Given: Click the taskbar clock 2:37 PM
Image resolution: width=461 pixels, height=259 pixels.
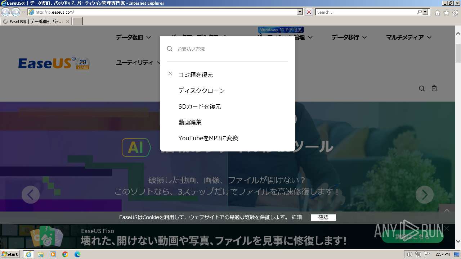Looking at the screenshot, I should (x=442, y=254).
